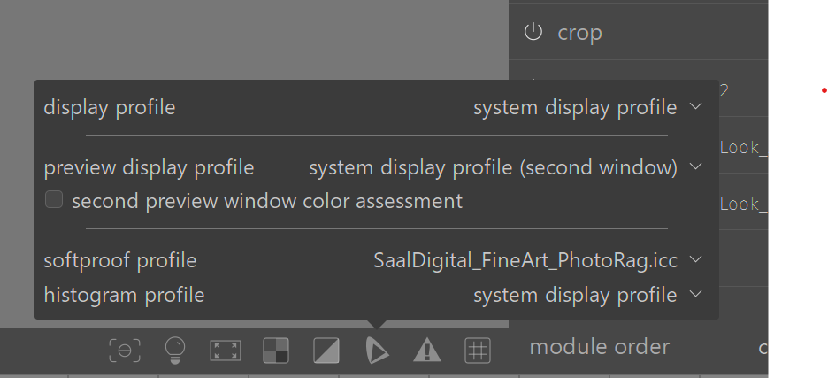Viewport: 828px width, 378px height.
Task: Toggle the gamut check warning triangle icon
Action: pos(427,351)
